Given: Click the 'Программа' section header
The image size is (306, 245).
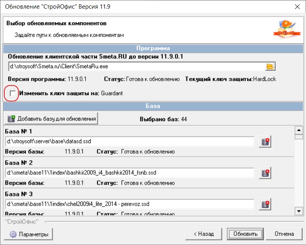Looking at the screenshot, I should click(x=153, y=48).
